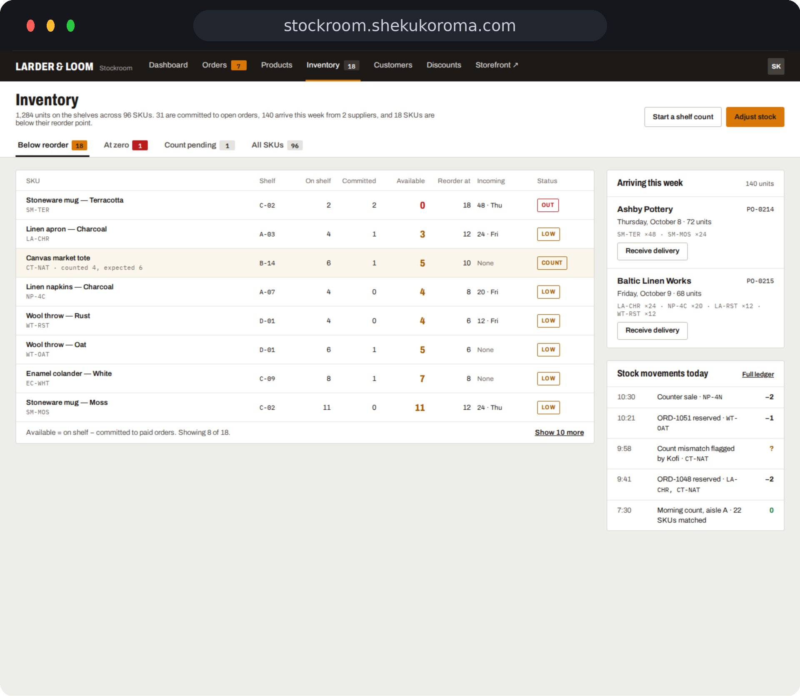Open Linen apron — Charcoal product
This screenshot has height=696, width=800.
click(x=66, y=229)
